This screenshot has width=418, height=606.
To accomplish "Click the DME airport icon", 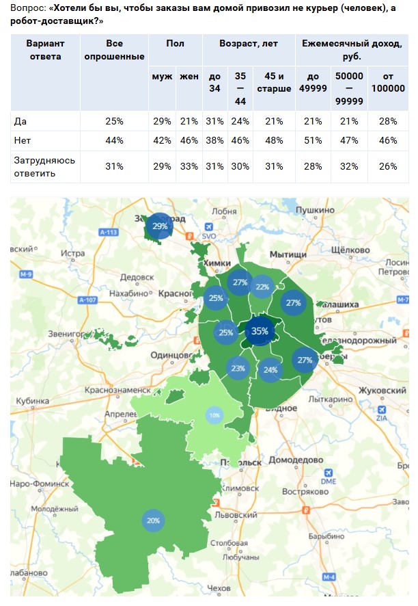I will click(x=330, y=473).
